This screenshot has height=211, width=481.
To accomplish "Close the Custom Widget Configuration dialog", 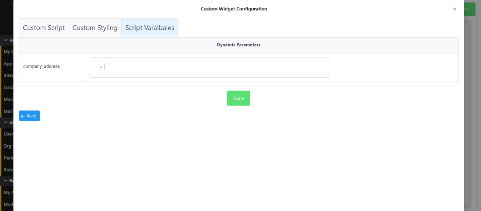I will point(454,9).
